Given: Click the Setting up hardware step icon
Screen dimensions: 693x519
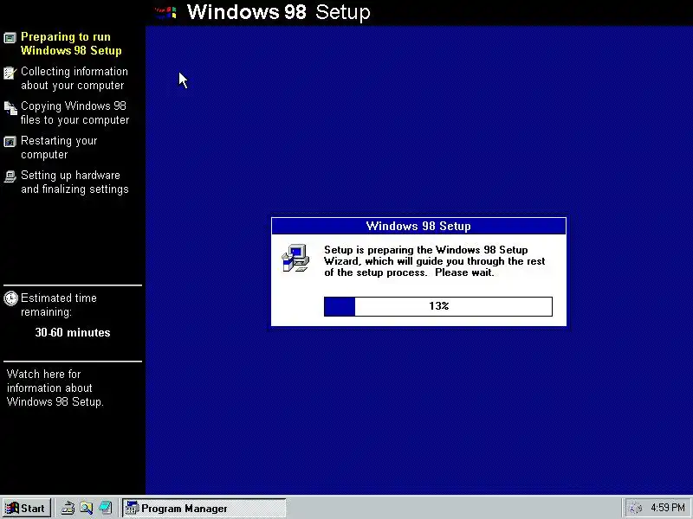Looking at the screenshot, I should point(10,176).
